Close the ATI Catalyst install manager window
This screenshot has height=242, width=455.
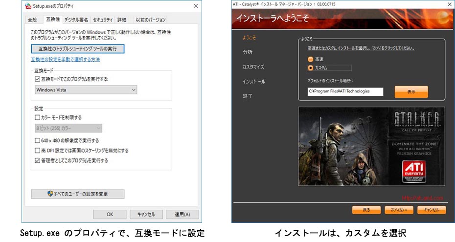450,4
